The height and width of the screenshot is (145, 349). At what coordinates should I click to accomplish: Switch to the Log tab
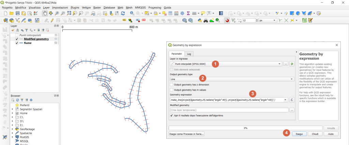[x=188, y=54]
